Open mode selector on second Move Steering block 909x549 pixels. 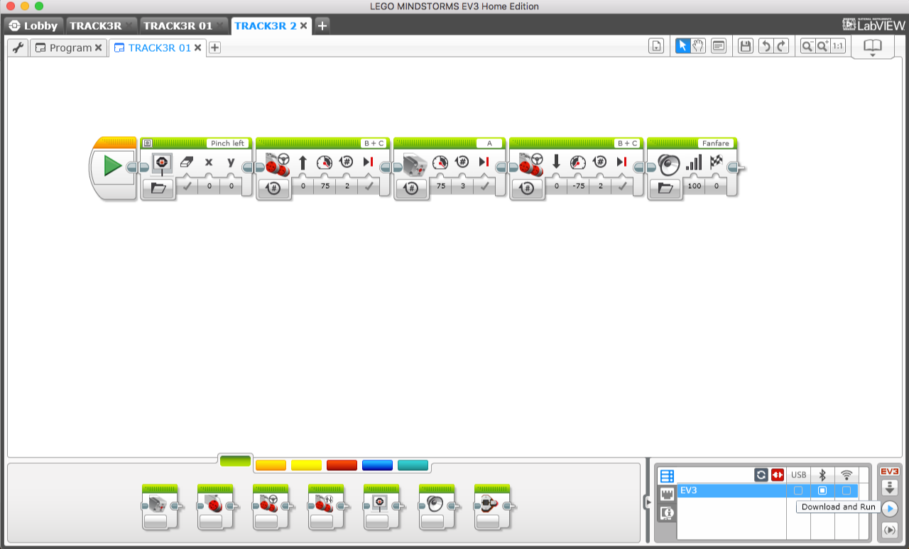[527, 188]
